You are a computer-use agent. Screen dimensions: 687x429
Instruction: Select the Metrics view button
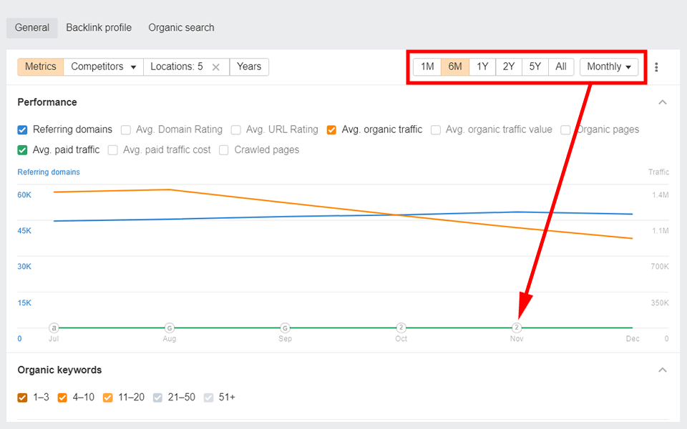[40, 66]
